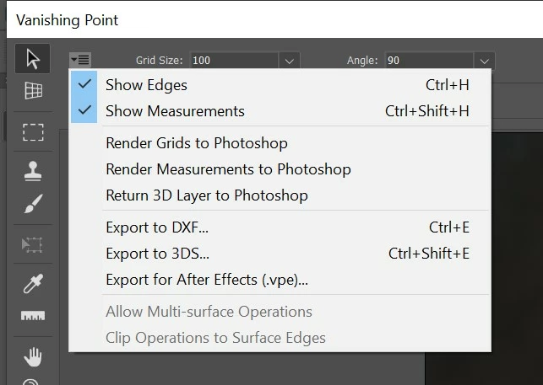
Task: Select the Edit Plane arrow tool
Action: coord(33,59)
